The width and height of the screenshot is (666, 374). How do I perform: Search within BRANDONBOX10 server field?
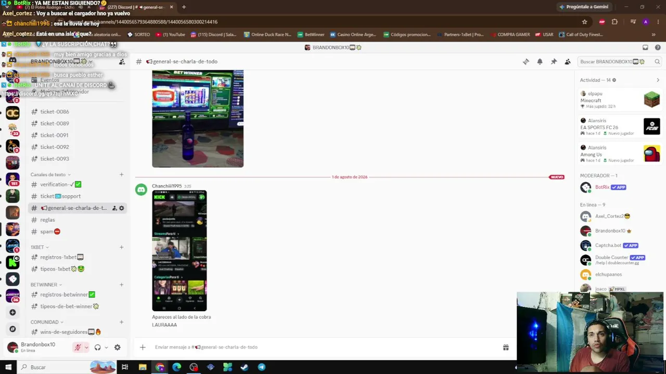click(x=620, y=62)
